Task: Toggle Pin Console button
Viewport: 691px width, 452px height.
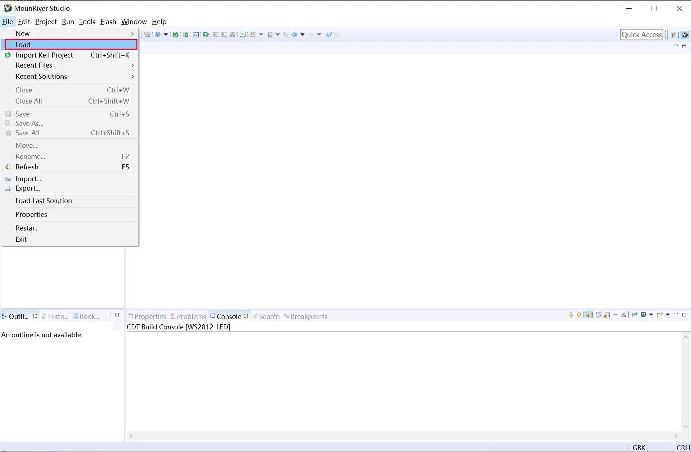Action: point(634,315)
